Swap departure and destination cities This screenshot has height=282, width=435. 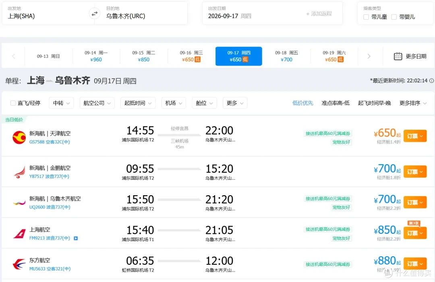[95, 14]
